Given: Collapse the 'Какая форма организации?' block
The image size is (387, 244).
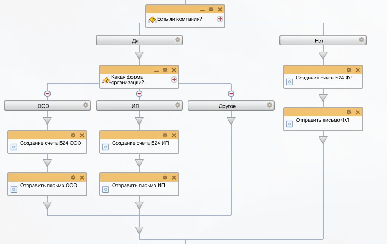Looking at the screenshot, I should [156, 70].
